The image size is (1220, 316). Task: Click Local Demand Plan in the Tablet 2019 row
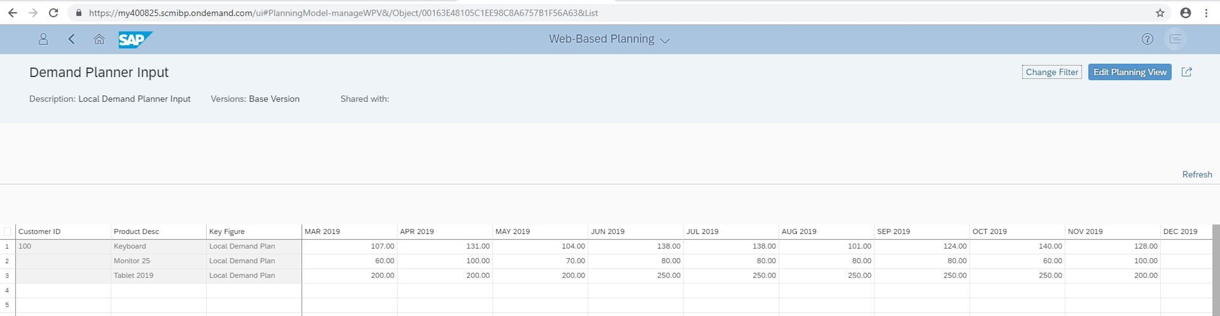(x=254, y=275)
